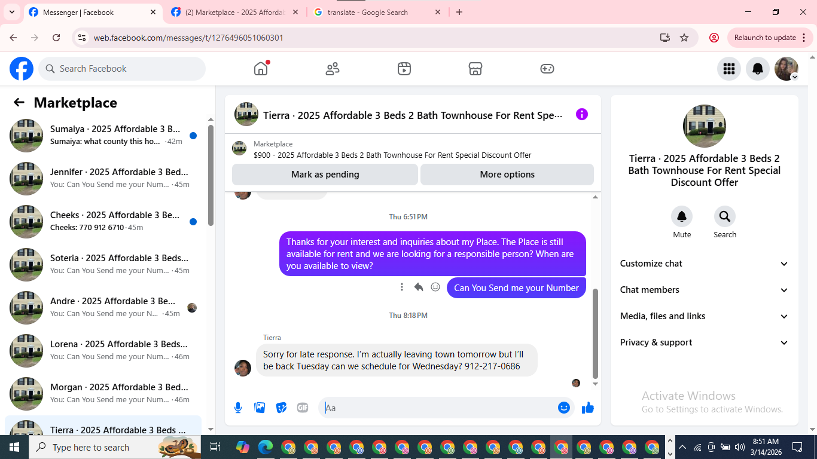This screenshot has height=459, width=817.
Task: Bookmark this page with the star icon
Action: 684,38
